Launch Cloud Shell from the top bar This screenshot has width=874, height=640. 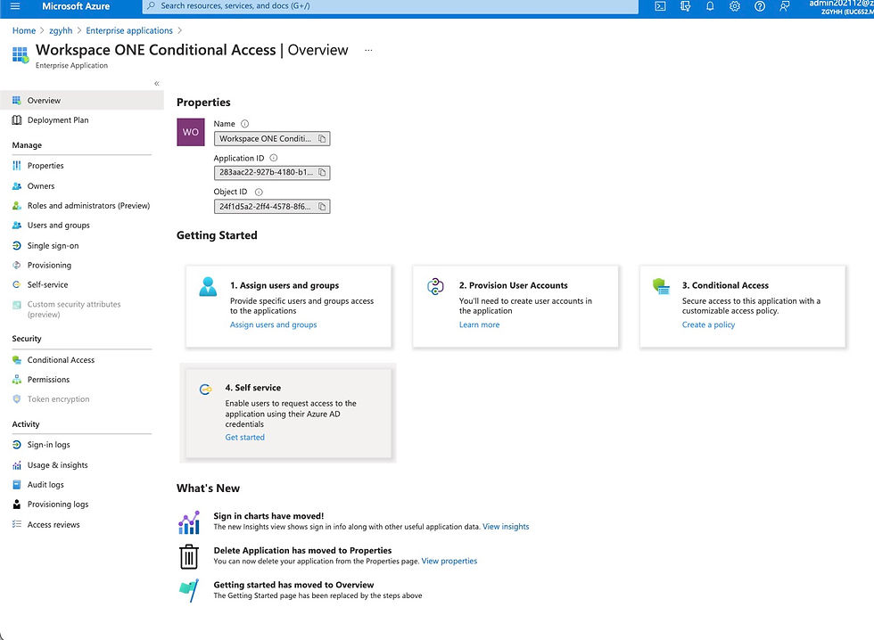coord(661,6)
